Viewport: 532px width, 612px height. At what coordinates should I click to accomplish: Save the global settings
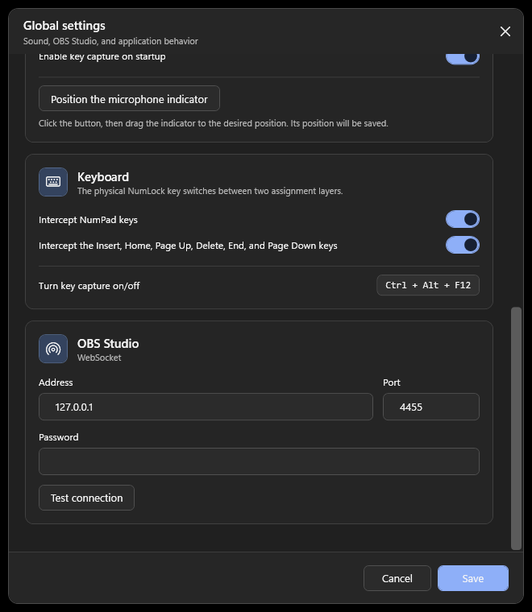click(473, 578)
